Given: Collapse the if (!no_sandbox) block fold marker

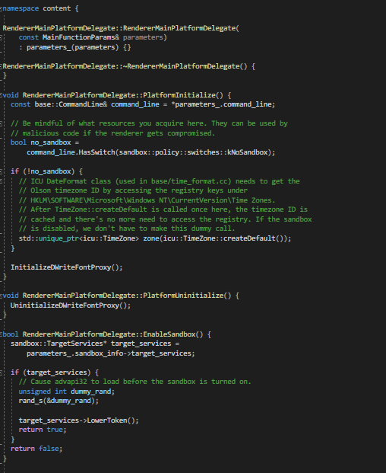Looking at the screenshot, I should 1,171.
